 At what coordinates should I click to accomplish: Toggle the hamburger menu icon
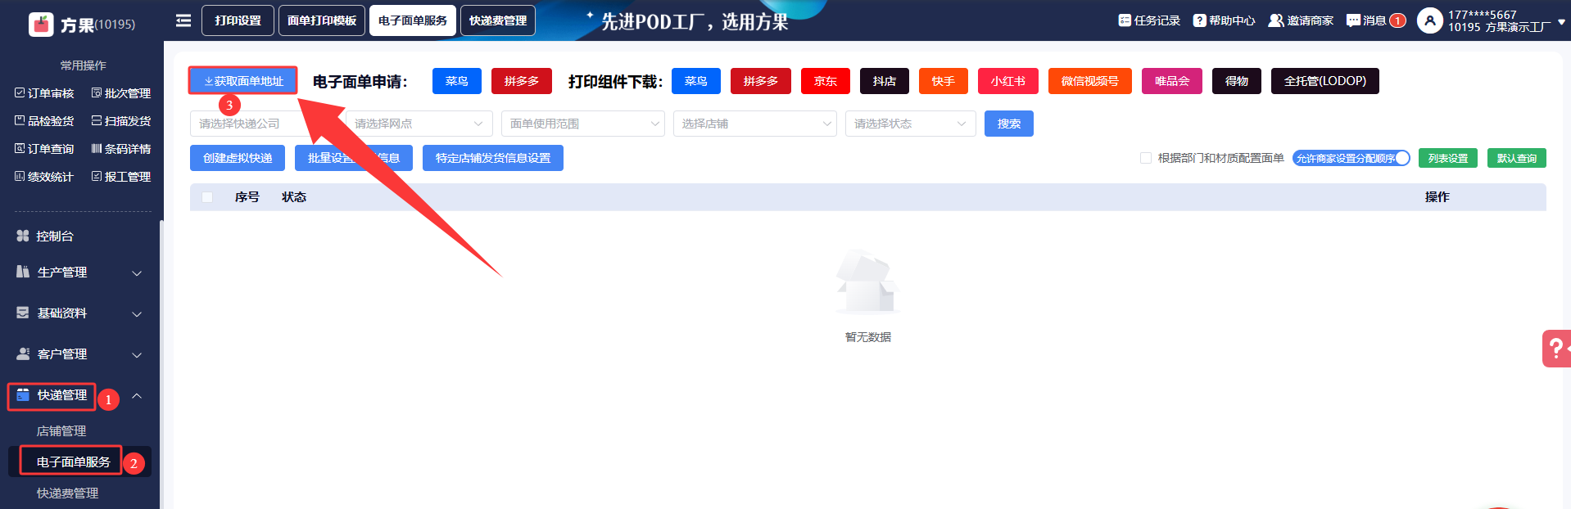(x=183, y=20)
